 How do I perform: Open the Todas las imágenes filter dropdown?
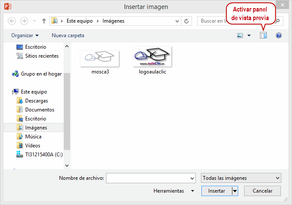tap(241, 178)
